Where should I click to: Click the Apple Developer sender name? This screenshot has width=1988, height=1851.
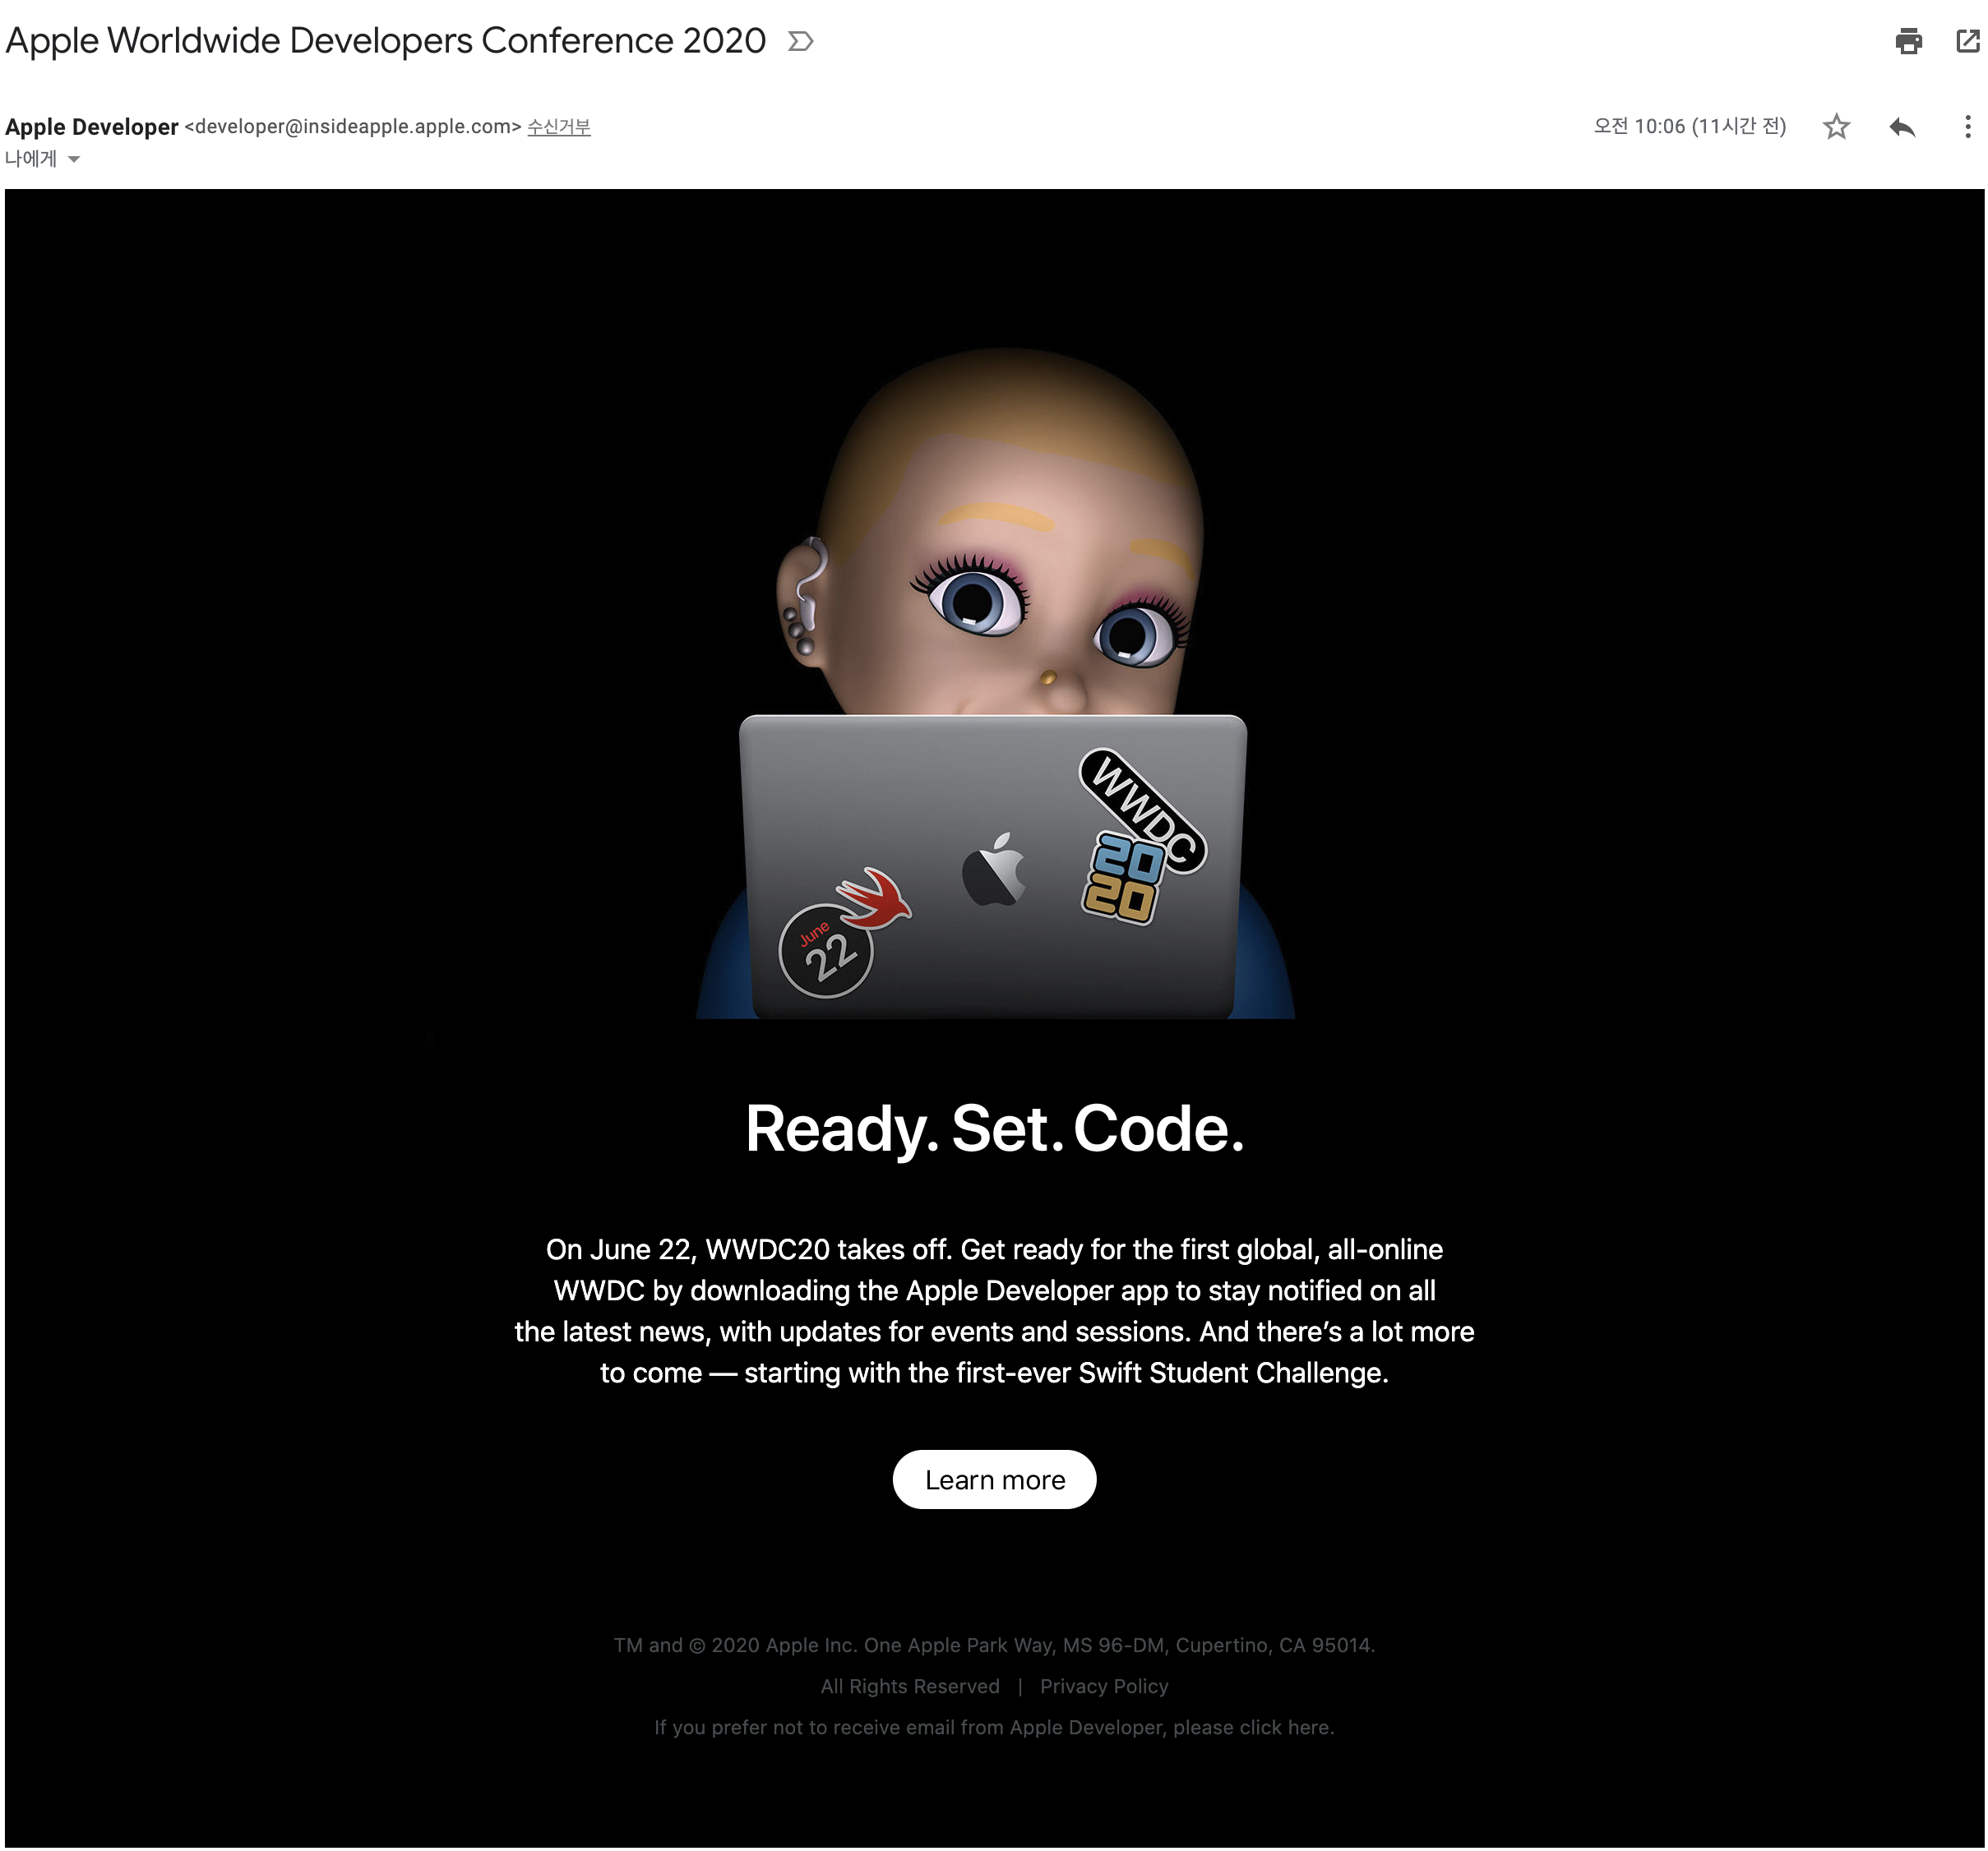(x=92, y=127)
